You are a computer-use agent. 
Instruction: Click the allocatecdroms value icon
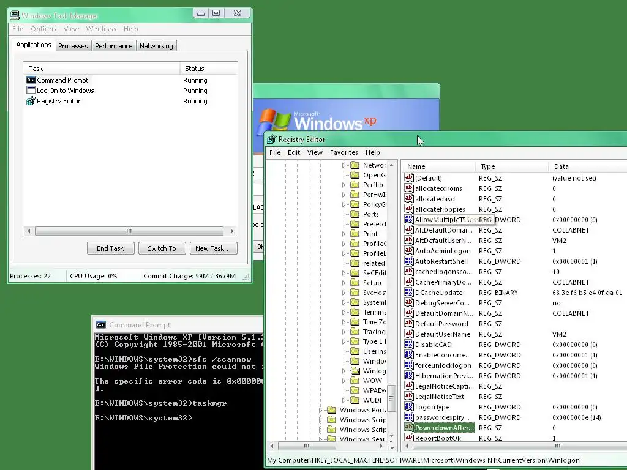click(408, 188)
